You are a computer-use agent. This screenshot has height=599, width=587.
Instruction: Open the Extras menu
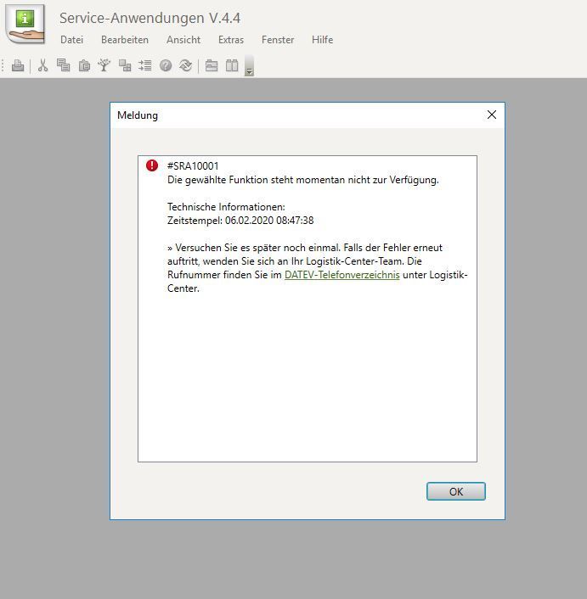point(230,40)
